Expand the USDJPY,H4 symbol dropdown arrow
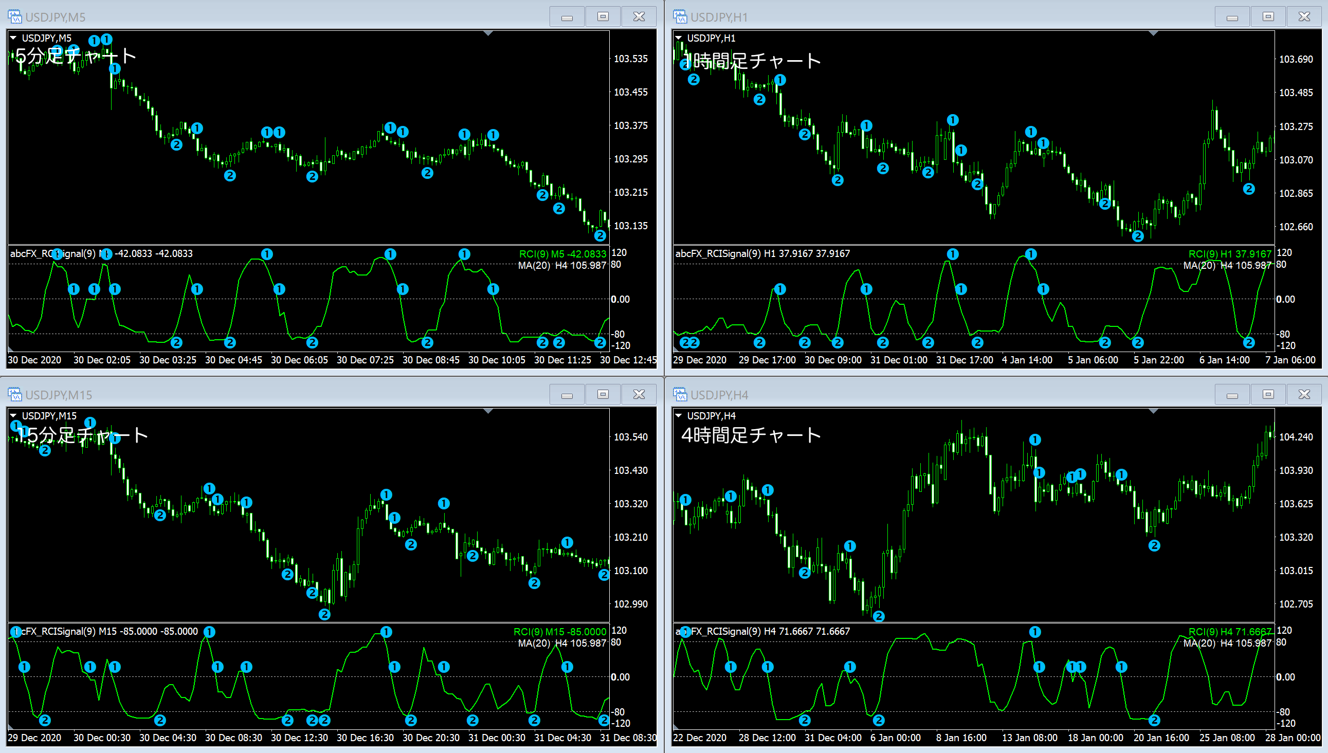The width and height of the screenshot is (1328, 753). (679, 415)
